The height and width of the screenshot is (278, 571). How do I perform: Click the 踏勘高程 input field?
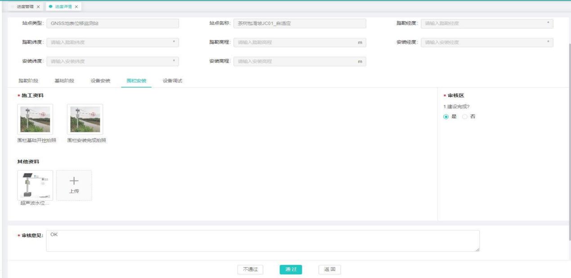[x=300, y=43]
